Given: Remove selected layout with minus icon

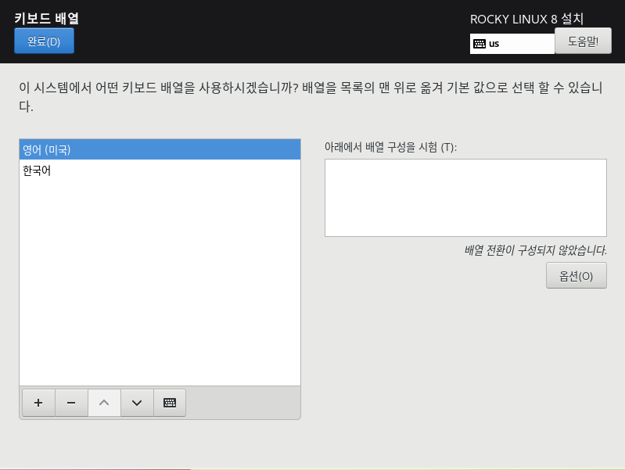Looking at the screenshot, I should click(71, 403).
